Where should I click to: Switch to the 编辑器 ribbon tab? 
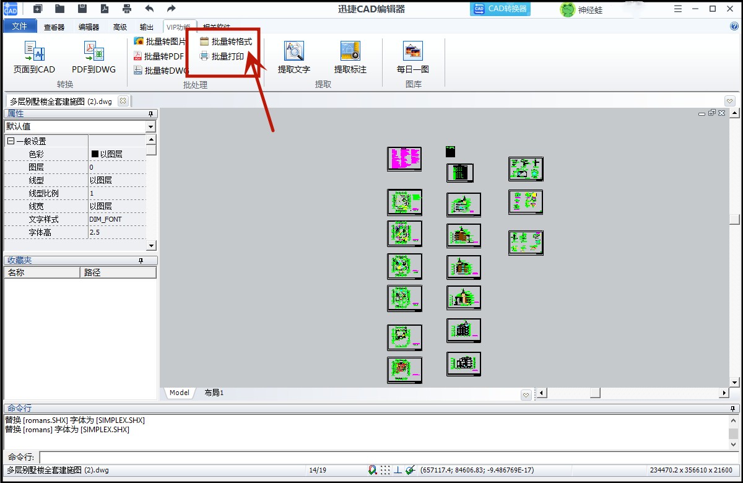[x=89, y=27]
